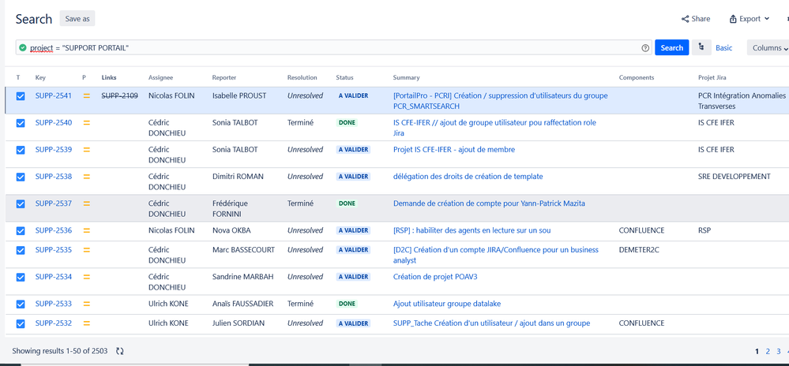Sort by the Summary column header
This screenshot has height=366, width=789.
tap(406, 77)
